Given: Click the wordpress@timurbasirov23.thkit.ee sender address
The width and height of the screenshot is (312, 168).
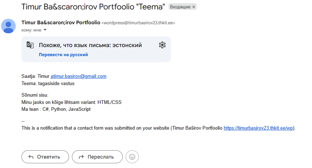Looking at the screenshot, I should (x=138, y=23).
